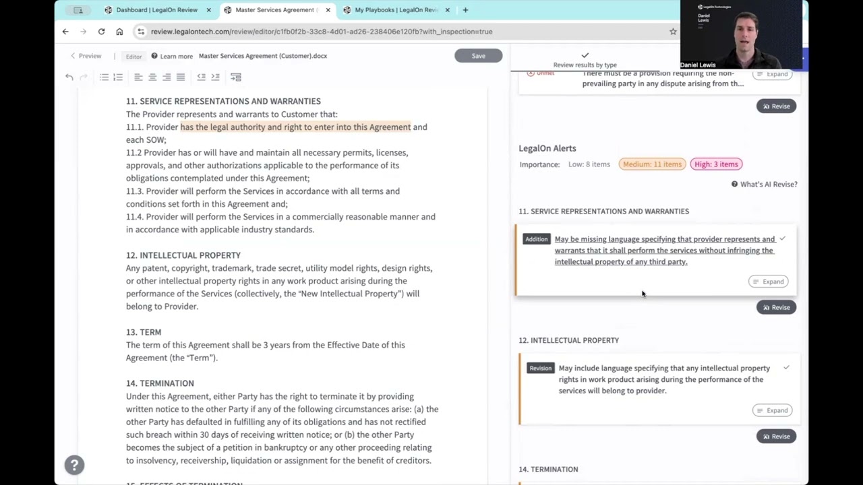Center align the text
Screen dimensions: 863x485
click(x=152, y=77)
